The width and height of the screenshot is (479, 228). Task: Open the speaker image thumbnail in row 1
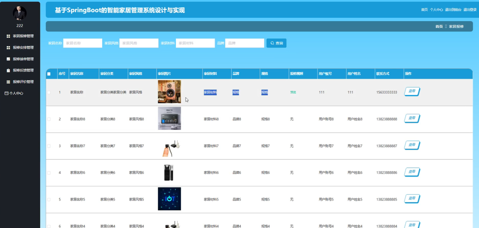pyautogui.click(x=169, y=92)
